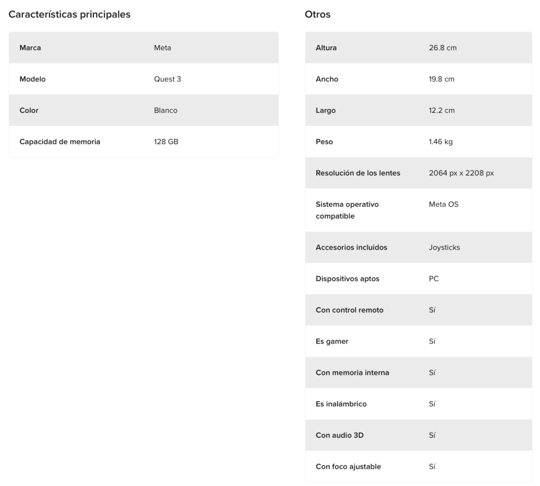The width and height of the screenshot is (540, 486).
Task: Click the Dispositivos aptos label
Action: click(x=347, y=279)
